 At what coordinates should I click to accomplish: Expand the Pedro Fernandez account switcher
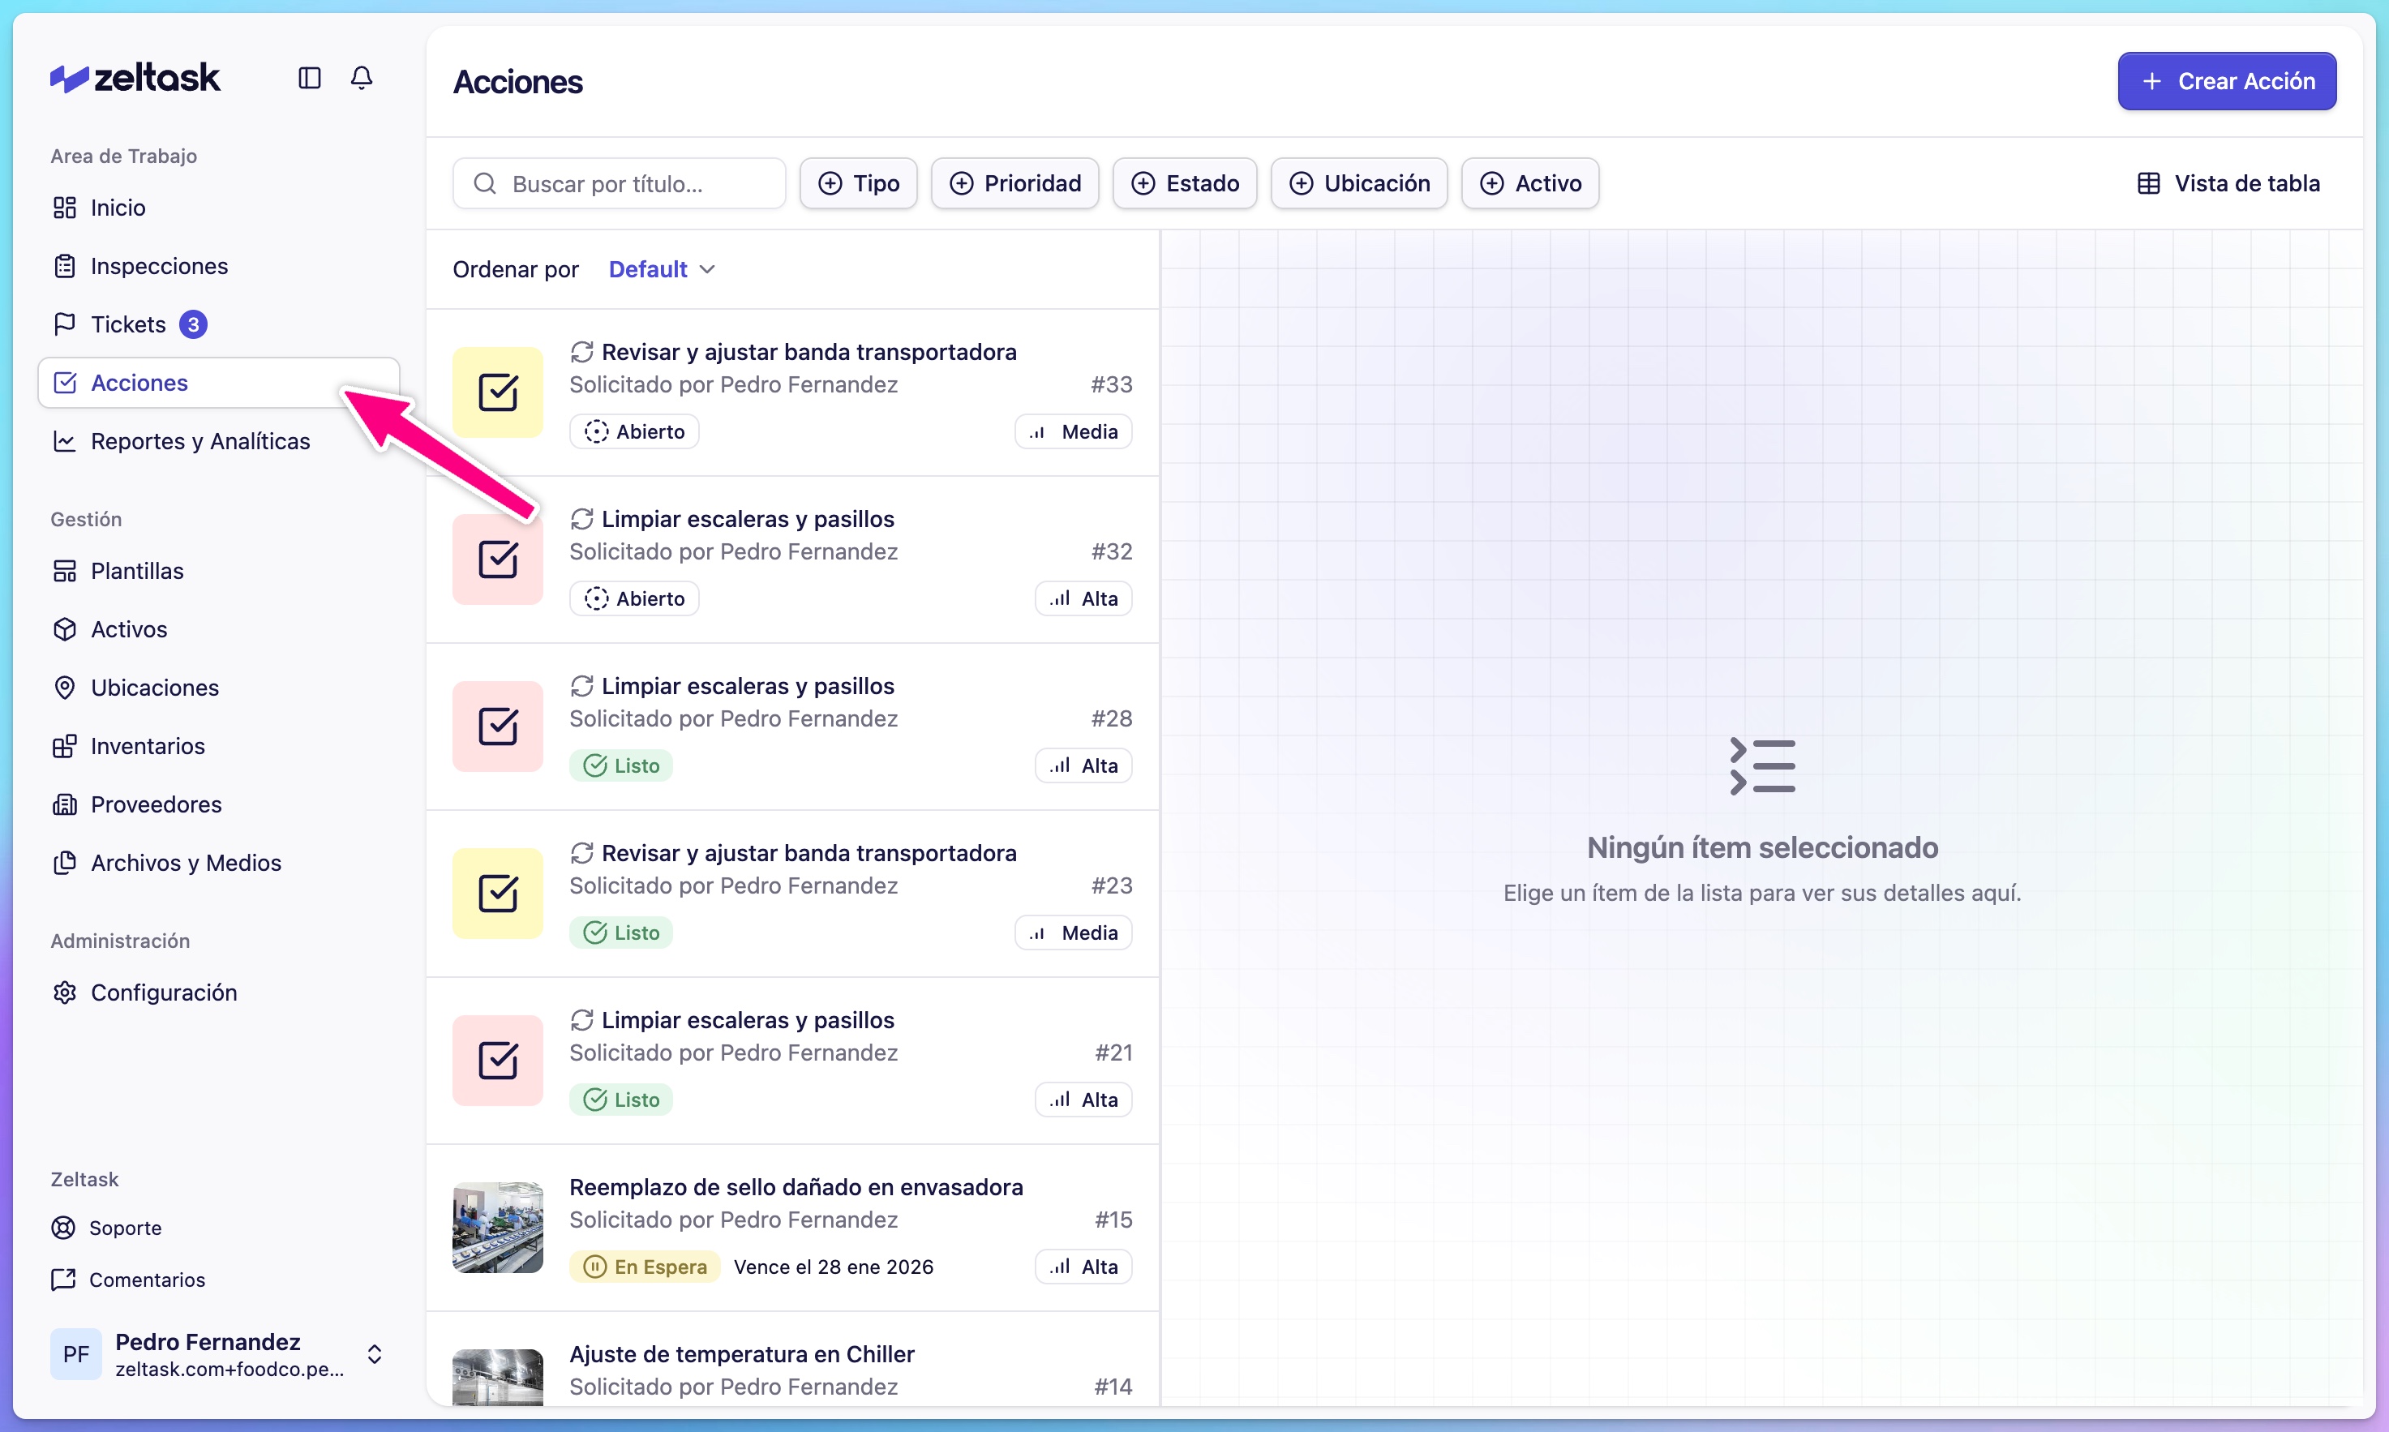click(x=375, y=1354)
